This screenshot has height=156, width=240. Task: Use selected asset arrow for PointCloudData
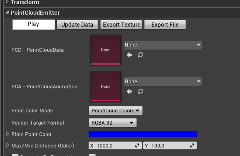click(129, 55)
